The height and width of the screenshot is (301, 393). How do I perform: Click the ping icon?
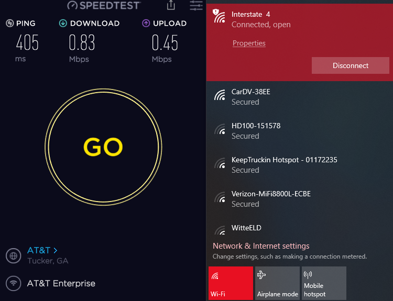point(10,23)
